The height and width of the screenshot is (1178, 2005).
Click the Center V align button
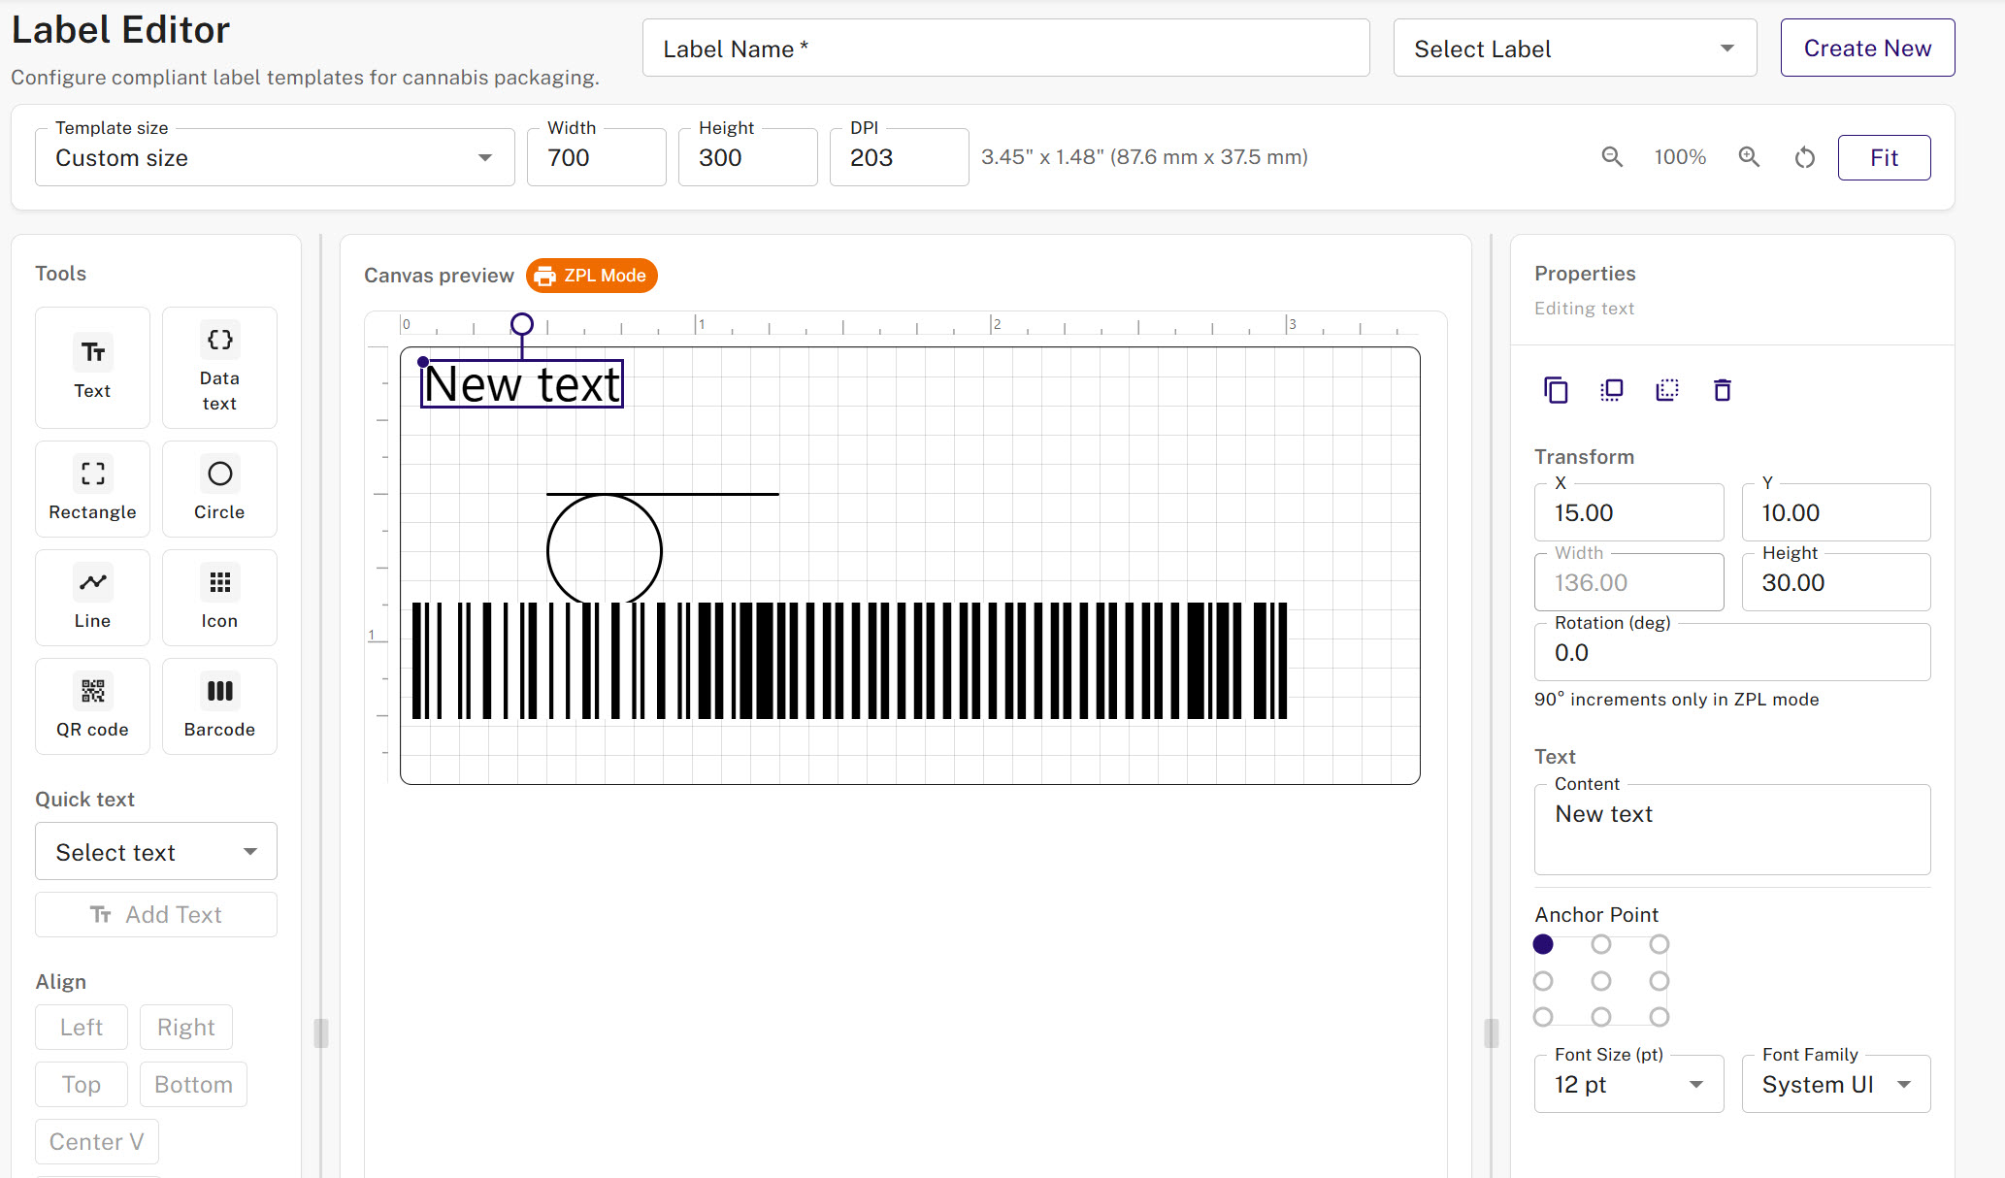[x=97, y=1142]
